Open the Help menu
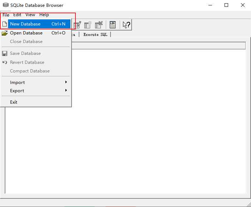Viewport: 251px width, 207px height. 44,15
